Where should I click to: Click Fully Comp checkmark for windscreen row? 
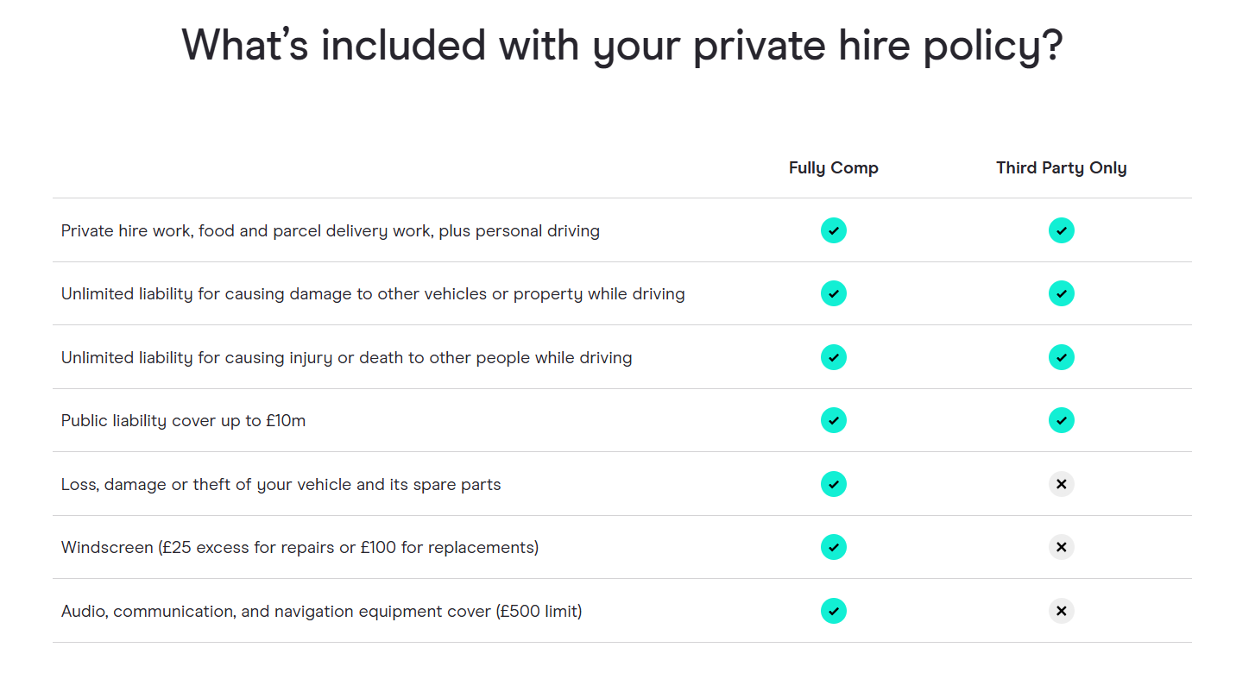point(834,547)
